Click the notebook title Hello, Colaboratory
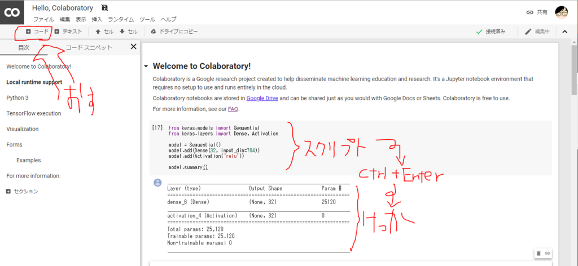 [x=63, y=8]
